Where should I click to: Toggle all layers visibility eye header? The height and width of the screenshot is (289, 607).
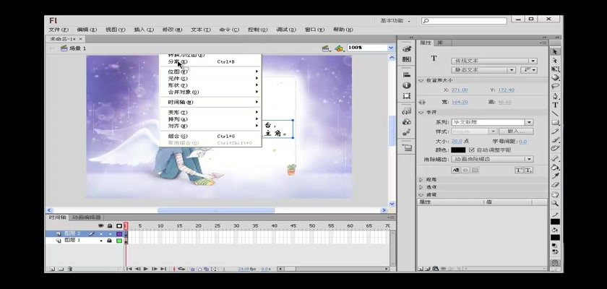[101, 225]
